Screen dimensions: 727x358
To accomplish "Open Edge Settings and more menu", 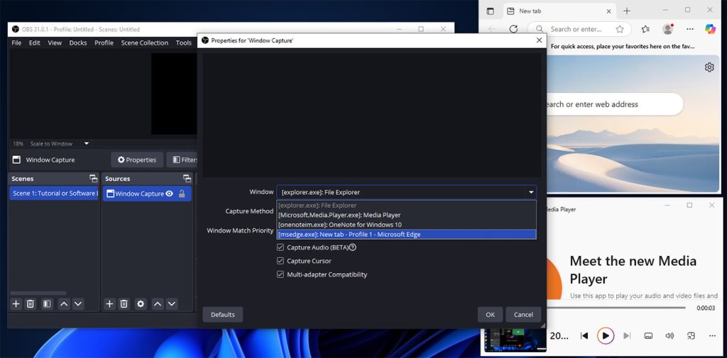I will pos(690,29).
